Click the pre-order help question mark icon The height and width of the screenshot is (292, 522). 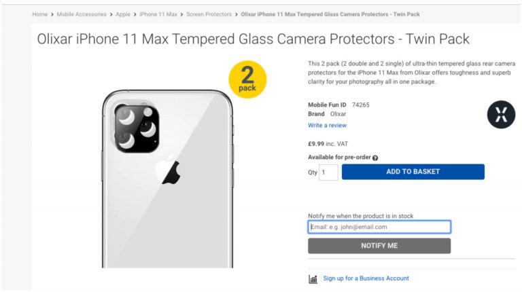tap(375, 158)
